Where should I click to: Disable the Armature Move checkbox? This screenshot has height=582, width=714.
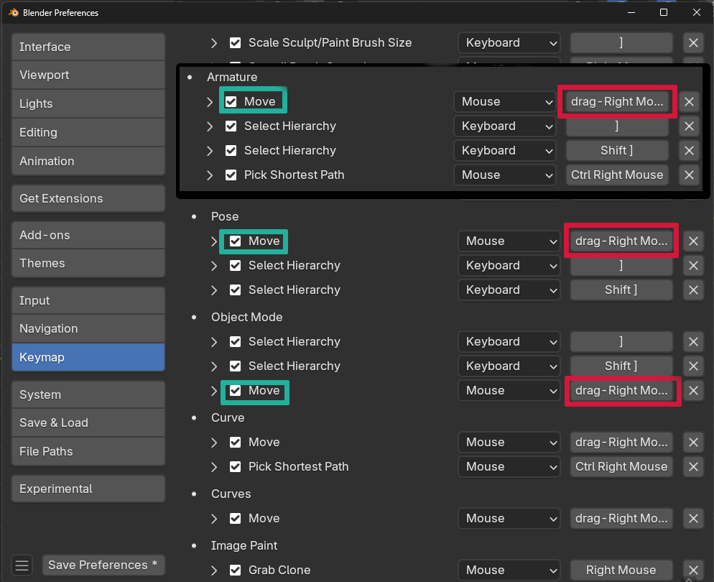tap(231, 101)
